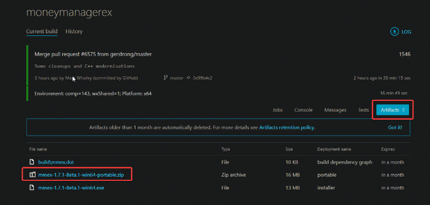
Task: Click the file icon beside mmex-1.7.1-Beta.1-win64.exe
Action: pos(32,187)
